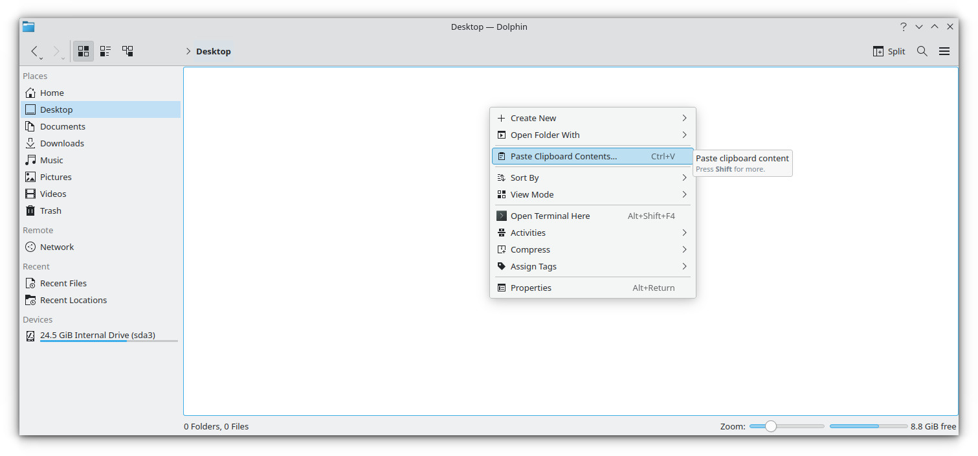Toggle Split view in the toolbar

(889, 51)
